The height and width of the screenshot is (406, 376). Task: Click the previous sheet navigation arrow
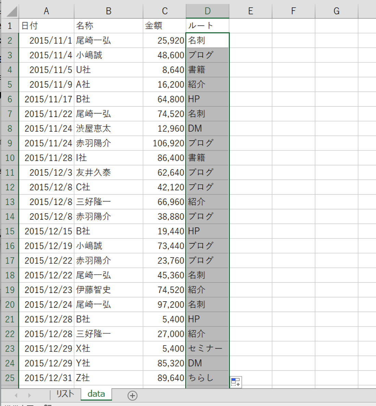click(16, 395)
